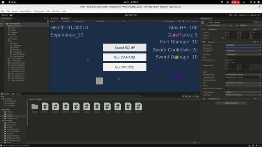Image resolution: width=262 pixels, height=147 pixels.
Task: Select Main Camera in the Hierarchy
Action: tap(16, 26)
